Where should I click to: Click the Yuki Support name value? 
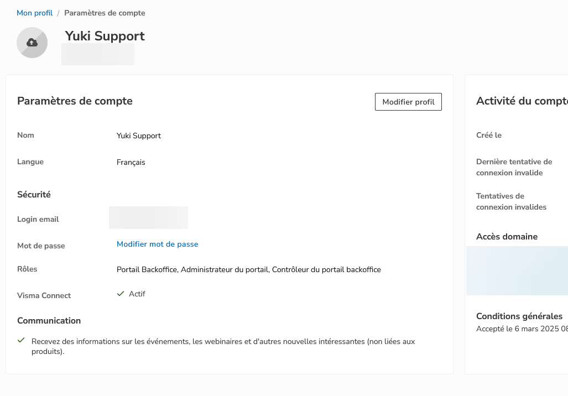point(139,136)
